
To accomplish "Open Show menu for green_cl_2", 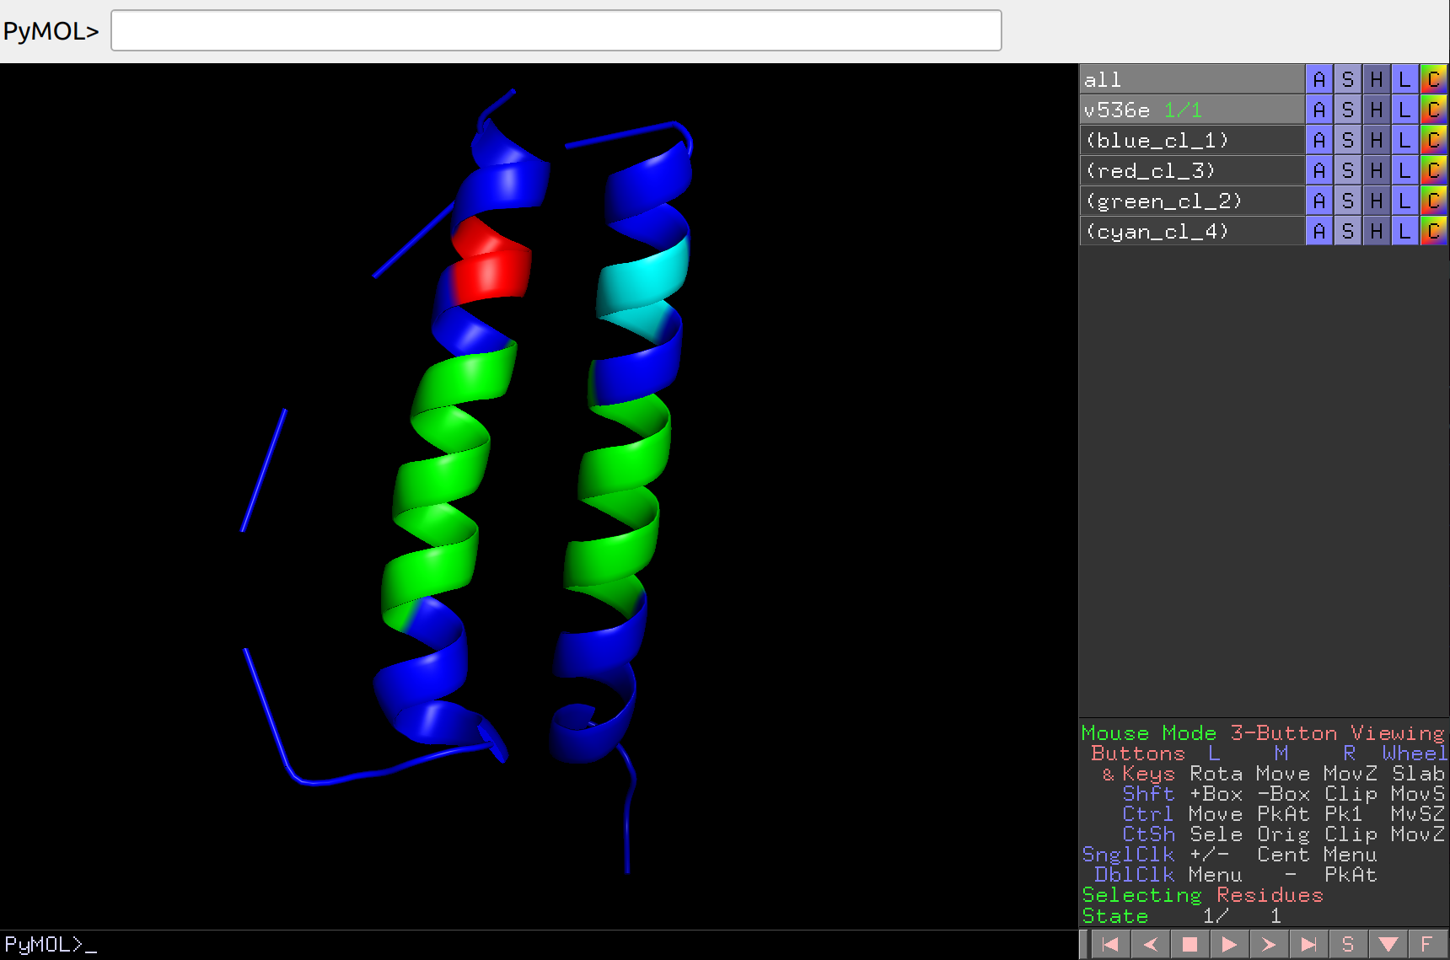I will click(1348, 201).
